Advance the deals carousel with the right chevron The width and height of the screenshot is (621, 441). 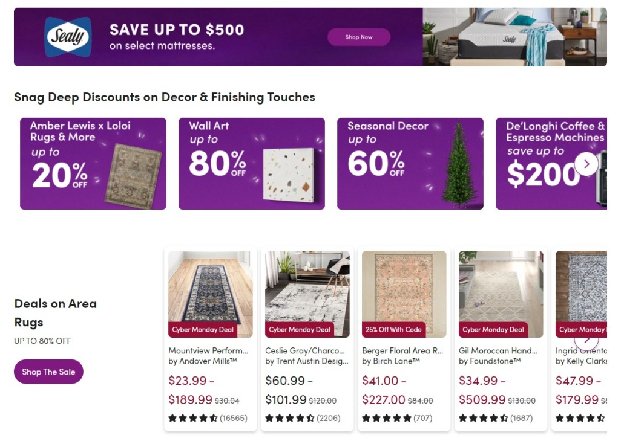[586, 163]
